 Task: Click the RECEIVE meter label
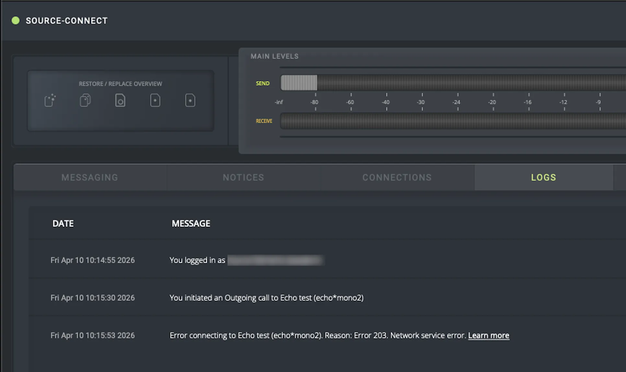click(264, 121)
